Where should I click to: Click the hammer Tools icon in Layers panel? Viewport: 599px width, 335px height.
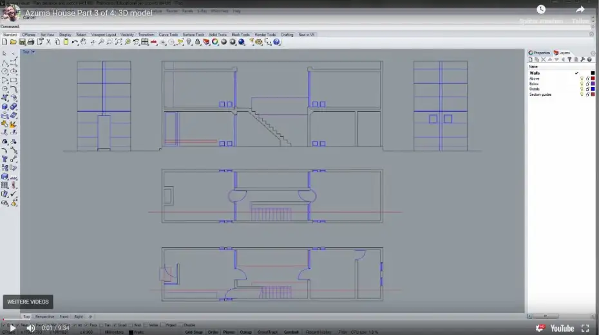pyautogui.click(x=582, y=60)
